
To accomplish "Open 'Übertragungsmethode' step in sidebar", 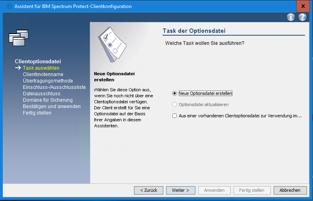I will click(x=48, y=81).
